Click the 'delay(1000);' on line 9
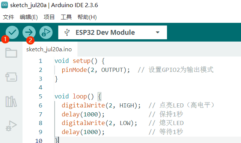This screenshot has height=143, width=241. [x=83, y=132]
